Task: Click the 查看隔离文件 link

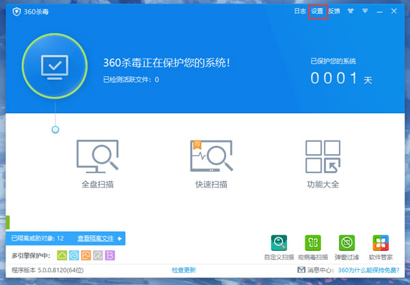Action: pyautogui.click(x=96, y=238)
